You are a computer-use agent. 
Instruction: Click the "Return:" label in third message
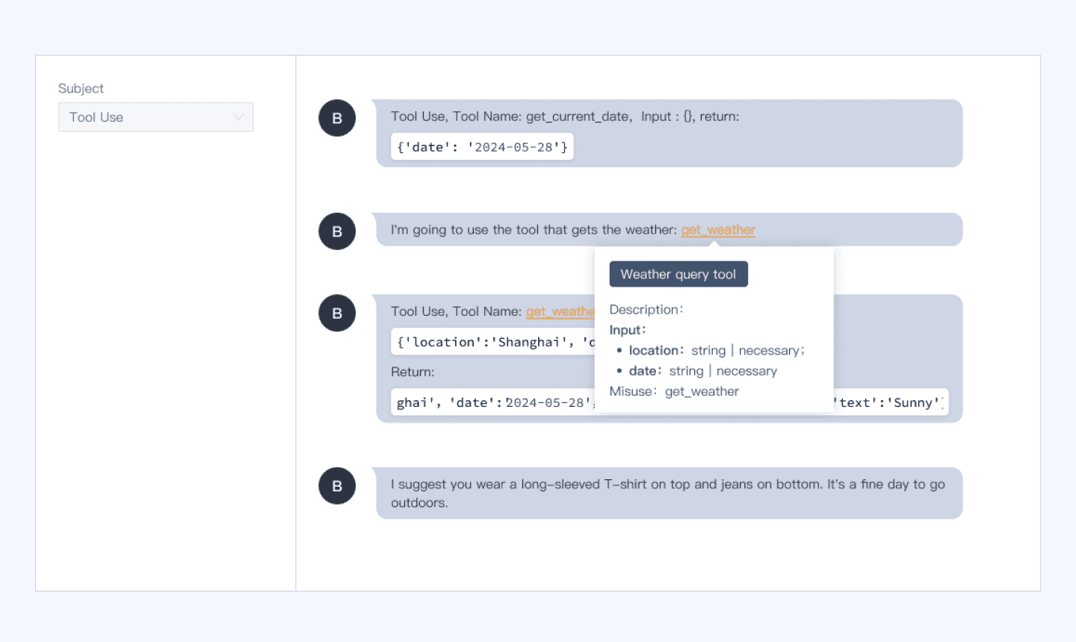tap(412, 372)
